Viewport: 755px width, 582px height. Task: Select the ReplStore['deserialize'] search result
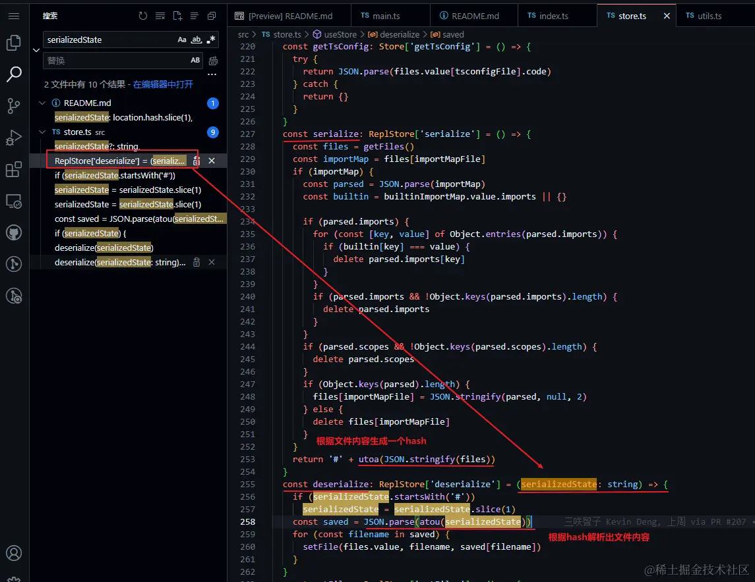[x=120, y=161]
